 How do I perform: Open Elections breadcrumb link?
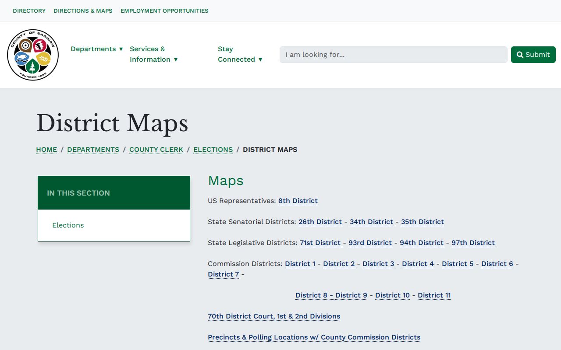click(213, 150)
